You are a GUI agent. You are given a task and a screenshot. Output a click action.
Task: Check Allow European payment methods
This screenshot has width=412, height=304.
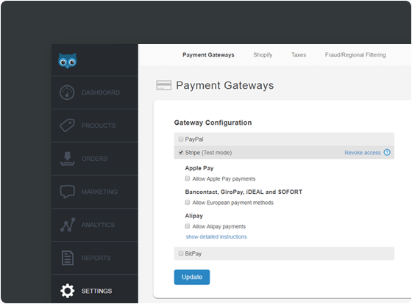188,202
